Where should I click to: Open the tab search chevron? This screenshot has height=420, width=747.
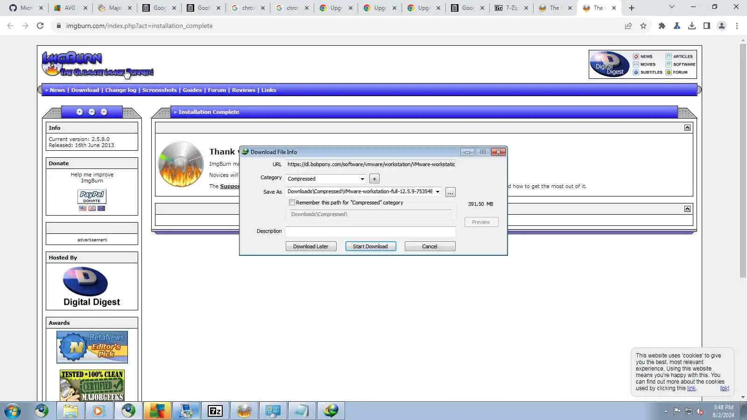click(671, 7)
